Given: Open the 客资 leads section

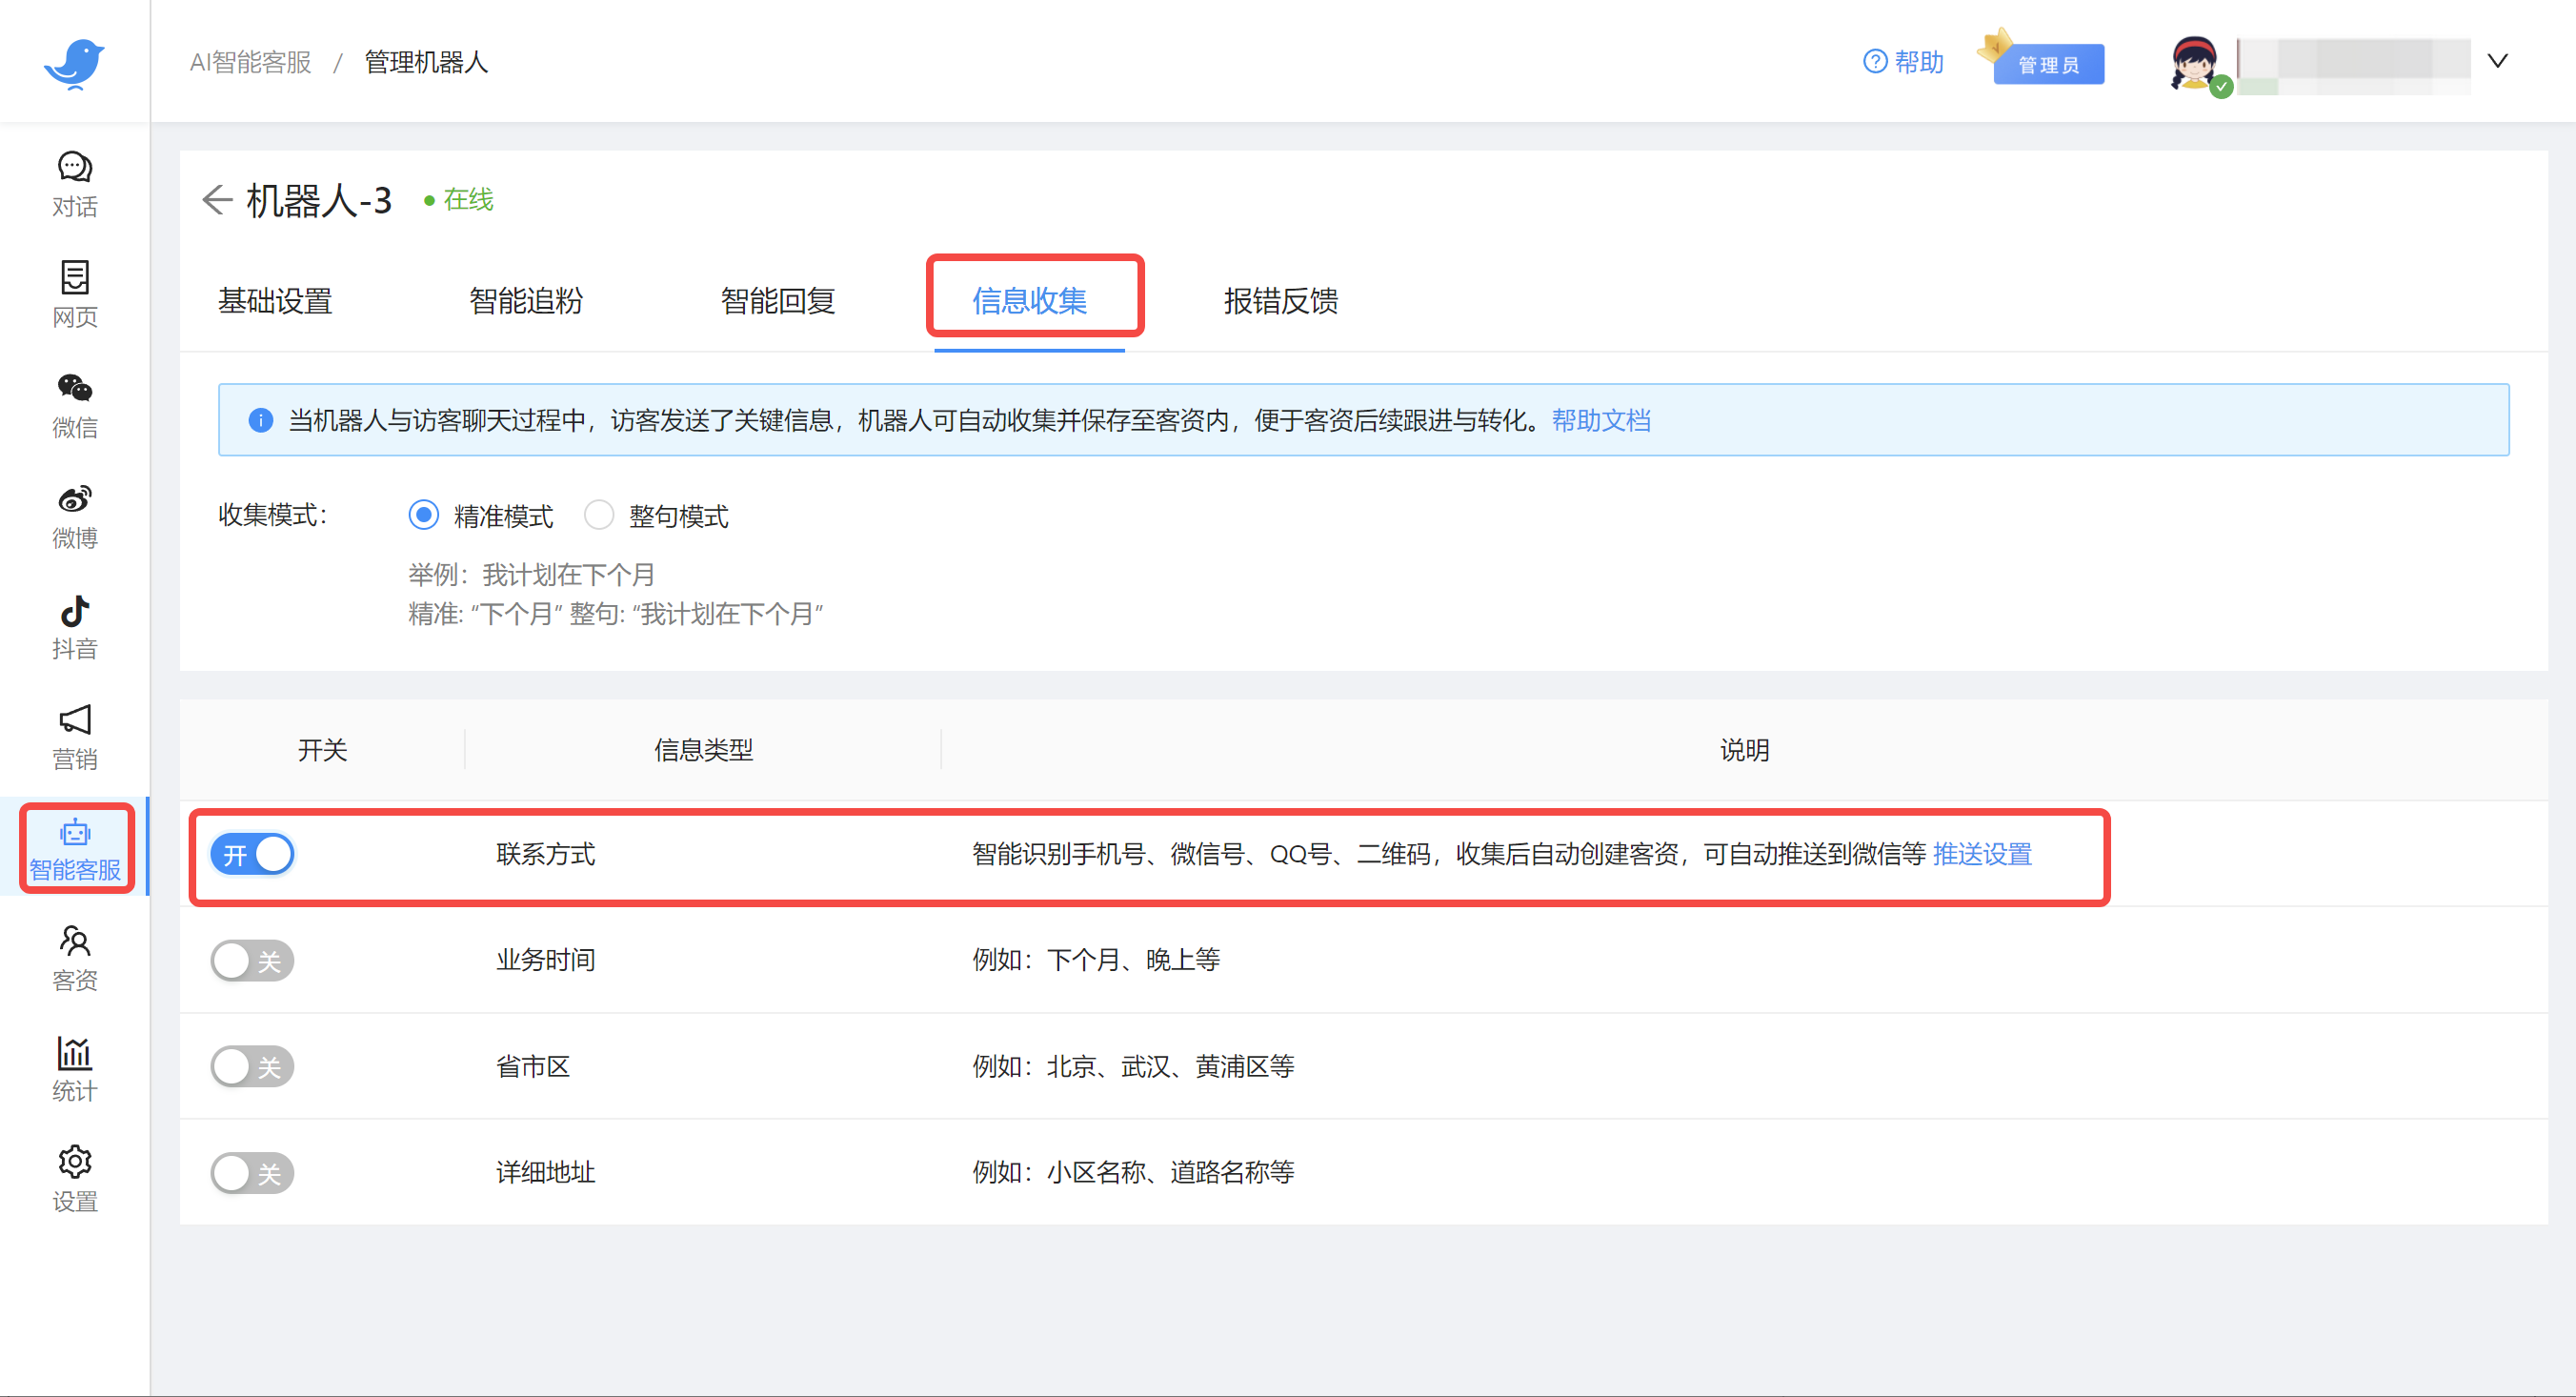Looking at the screenshot, I should tap(74, 956).
